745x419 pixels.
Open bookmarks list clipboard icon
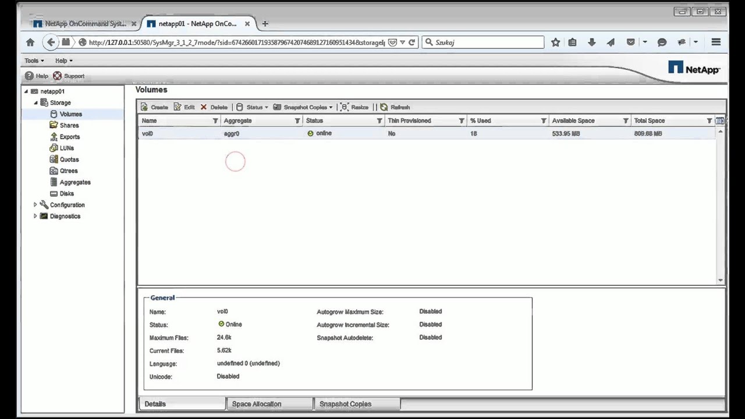pos(573,42)
